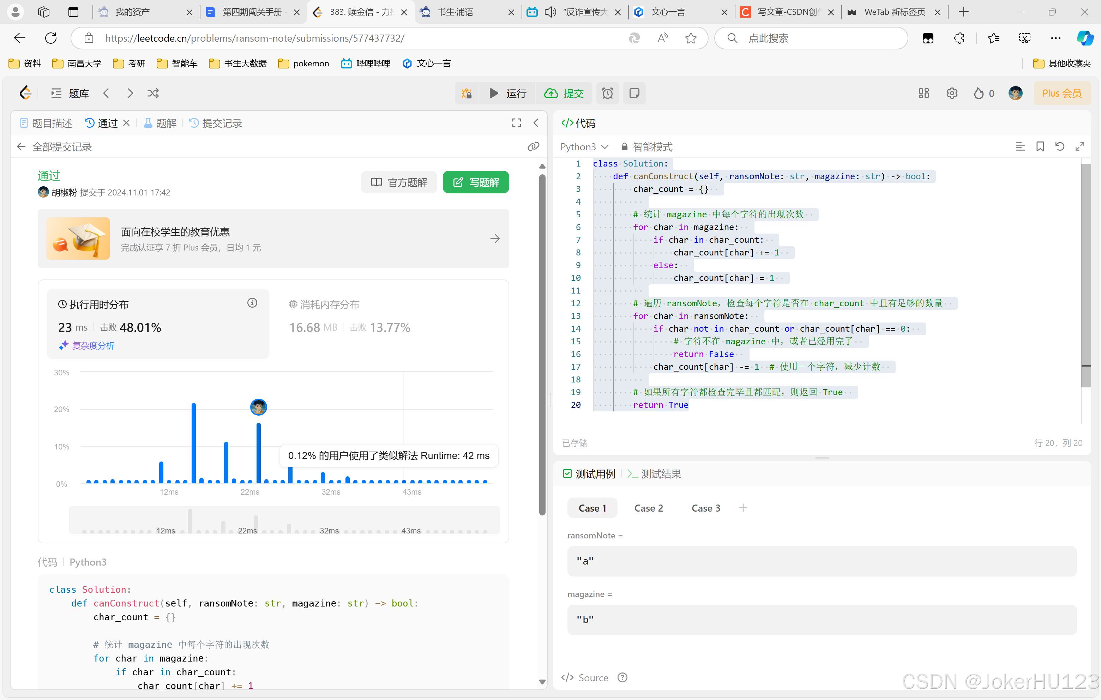Screen dimensions: 1101x700
Task: Collapse the left description panel
Action: pos(535,122)
